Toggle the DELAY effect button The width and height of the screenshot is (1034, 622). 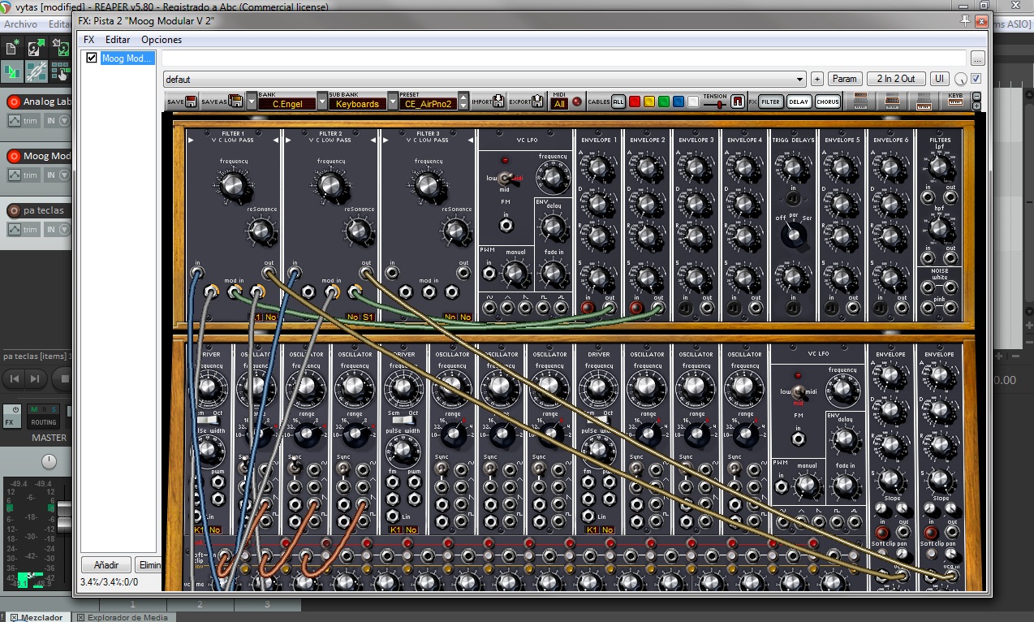[x=799, y=102]
